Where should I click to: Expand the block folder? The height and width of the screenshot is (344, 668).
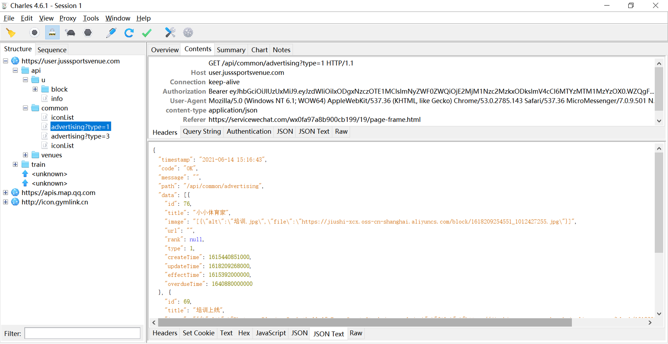click(x=35, y=89)
